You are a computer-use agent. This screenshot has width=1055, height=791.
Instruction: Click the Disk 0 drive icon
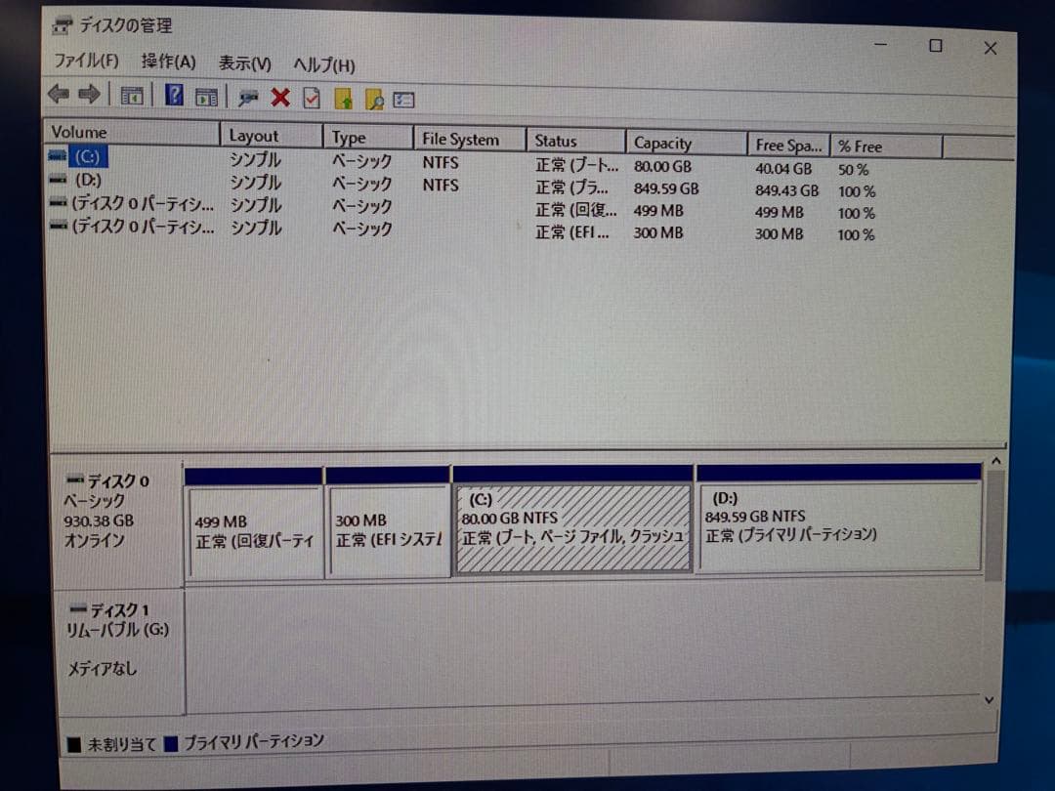[74, 479]
